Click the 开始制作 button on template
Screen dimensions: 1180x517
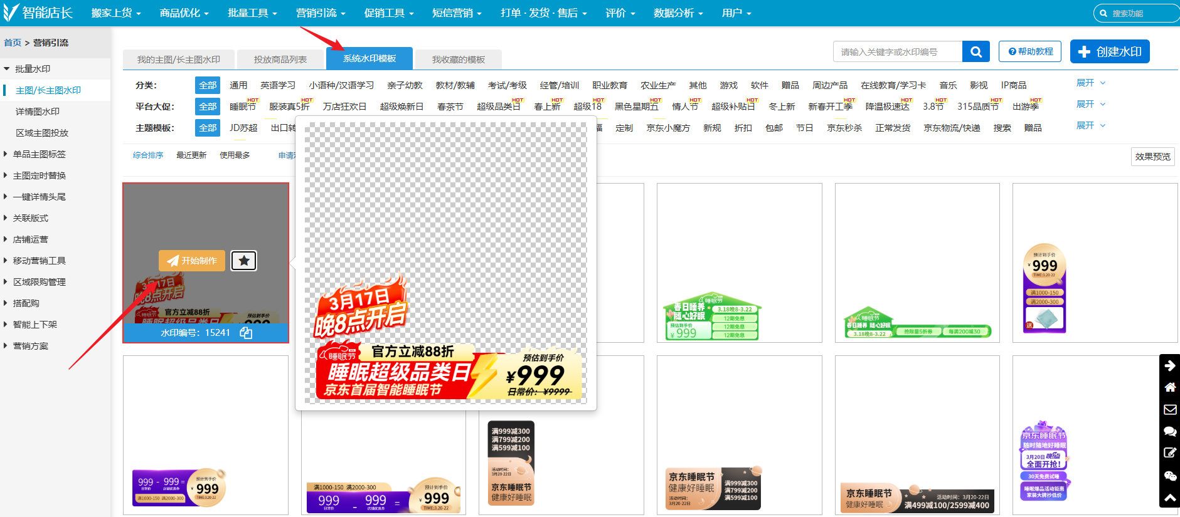[191, 261]
